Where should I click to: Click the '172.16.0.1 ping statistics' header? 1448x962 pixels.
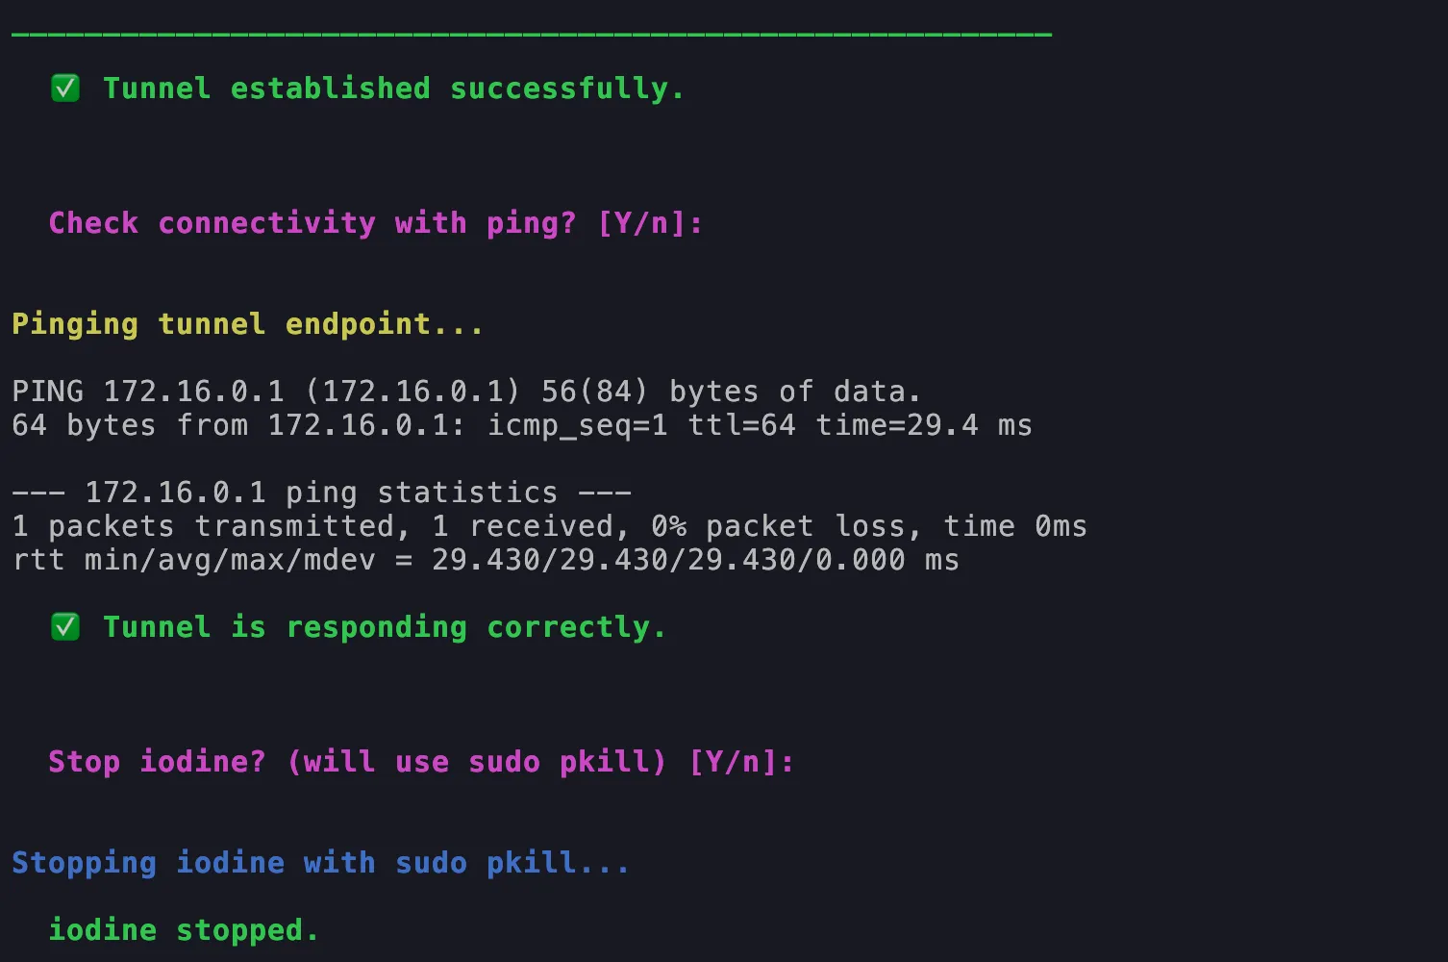321,493
